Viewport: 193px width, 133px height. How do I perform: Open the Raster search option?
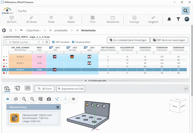(71, 20)
